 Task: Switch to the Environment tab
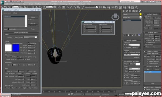pos(7,13)
